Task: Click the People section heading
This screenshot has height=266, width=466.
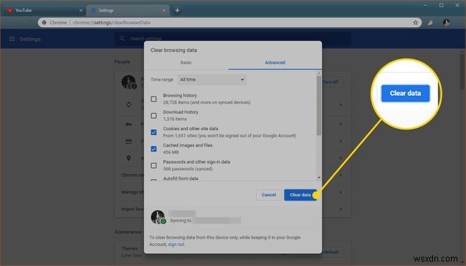Action: (122, 61)
